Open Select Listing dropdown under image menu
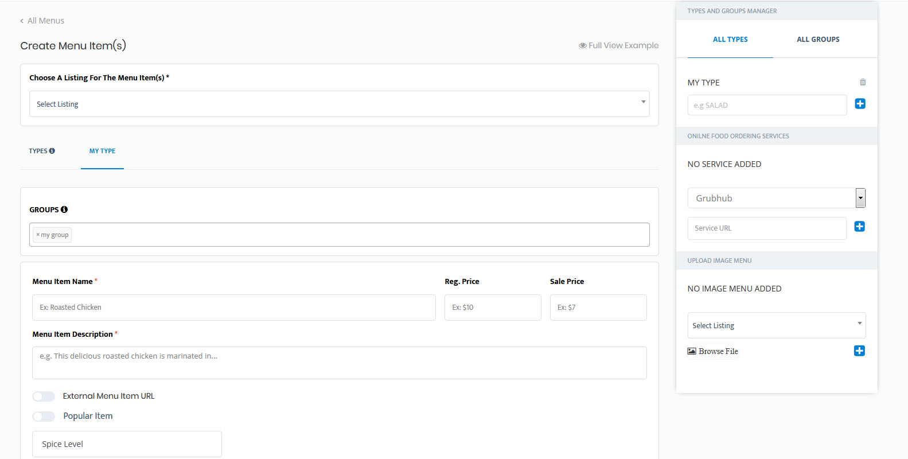 [776, 325]
